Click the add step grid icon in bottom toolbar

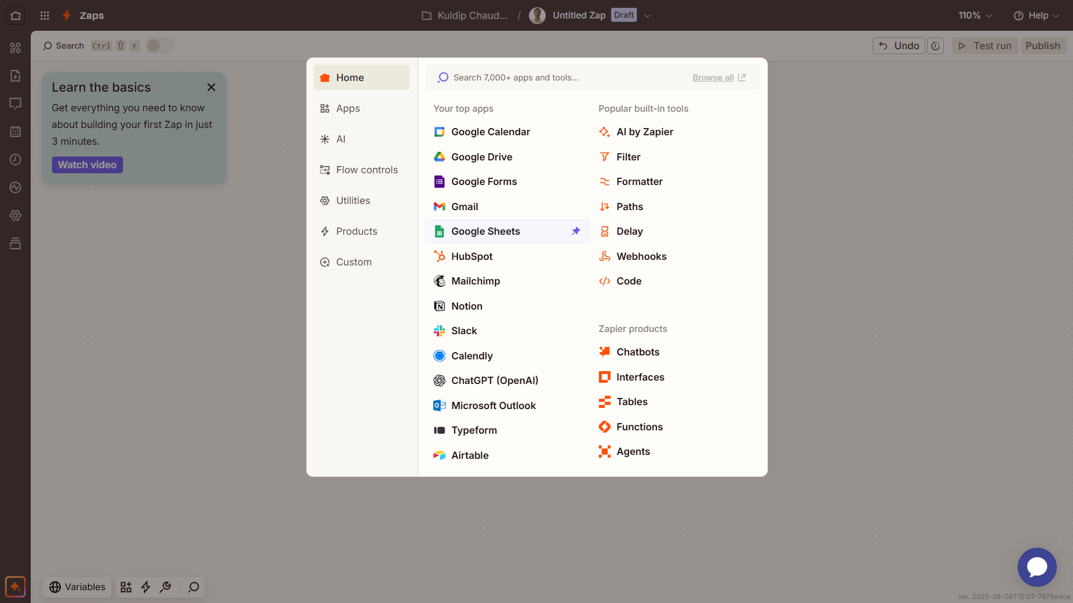tap(126, 587)
